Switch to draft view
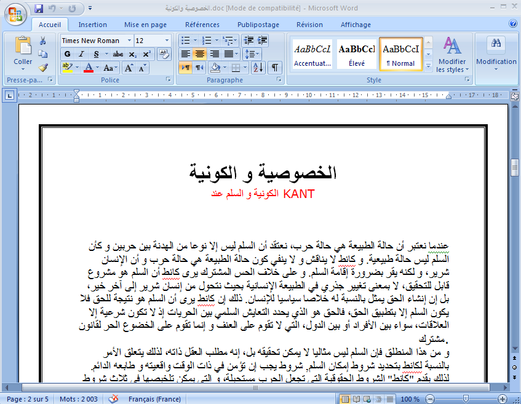The height and width of the screenshot is (404, 521). [389, 398]
